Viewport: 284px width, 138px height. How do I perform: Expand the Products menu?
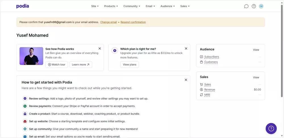(x=111, y=6)
